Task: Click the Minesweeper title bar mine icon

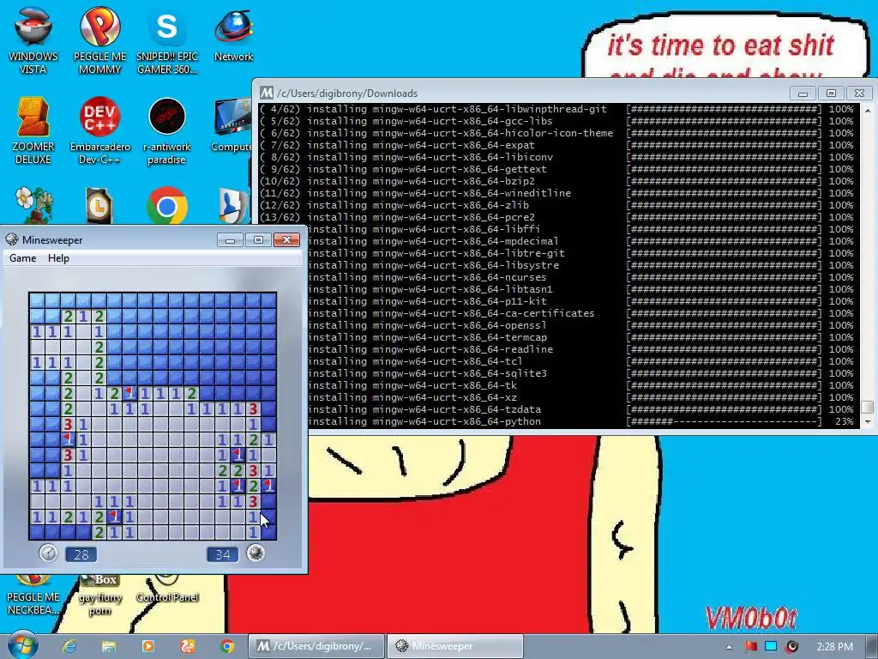Action: tap(12, 239)
